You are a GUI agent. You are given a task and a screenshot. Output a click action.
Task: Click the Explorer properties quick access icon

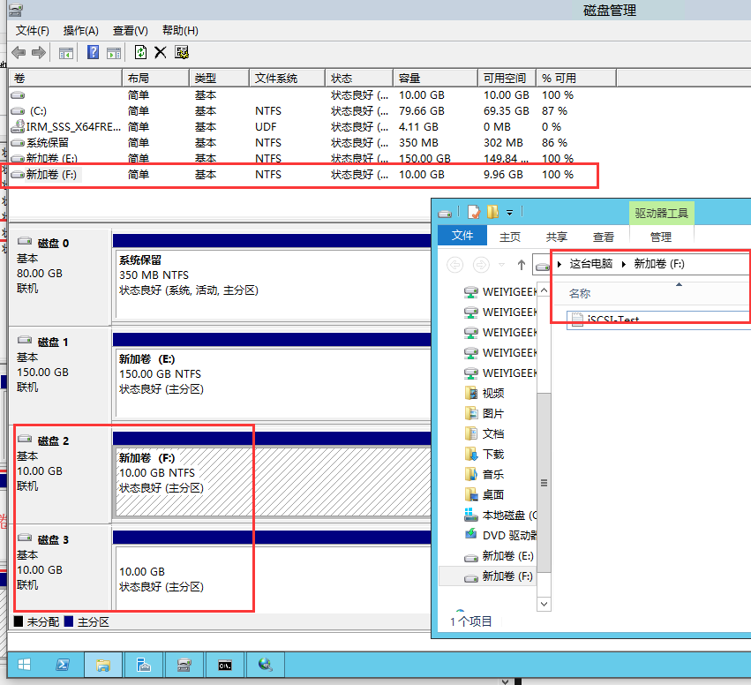[474, 212]
